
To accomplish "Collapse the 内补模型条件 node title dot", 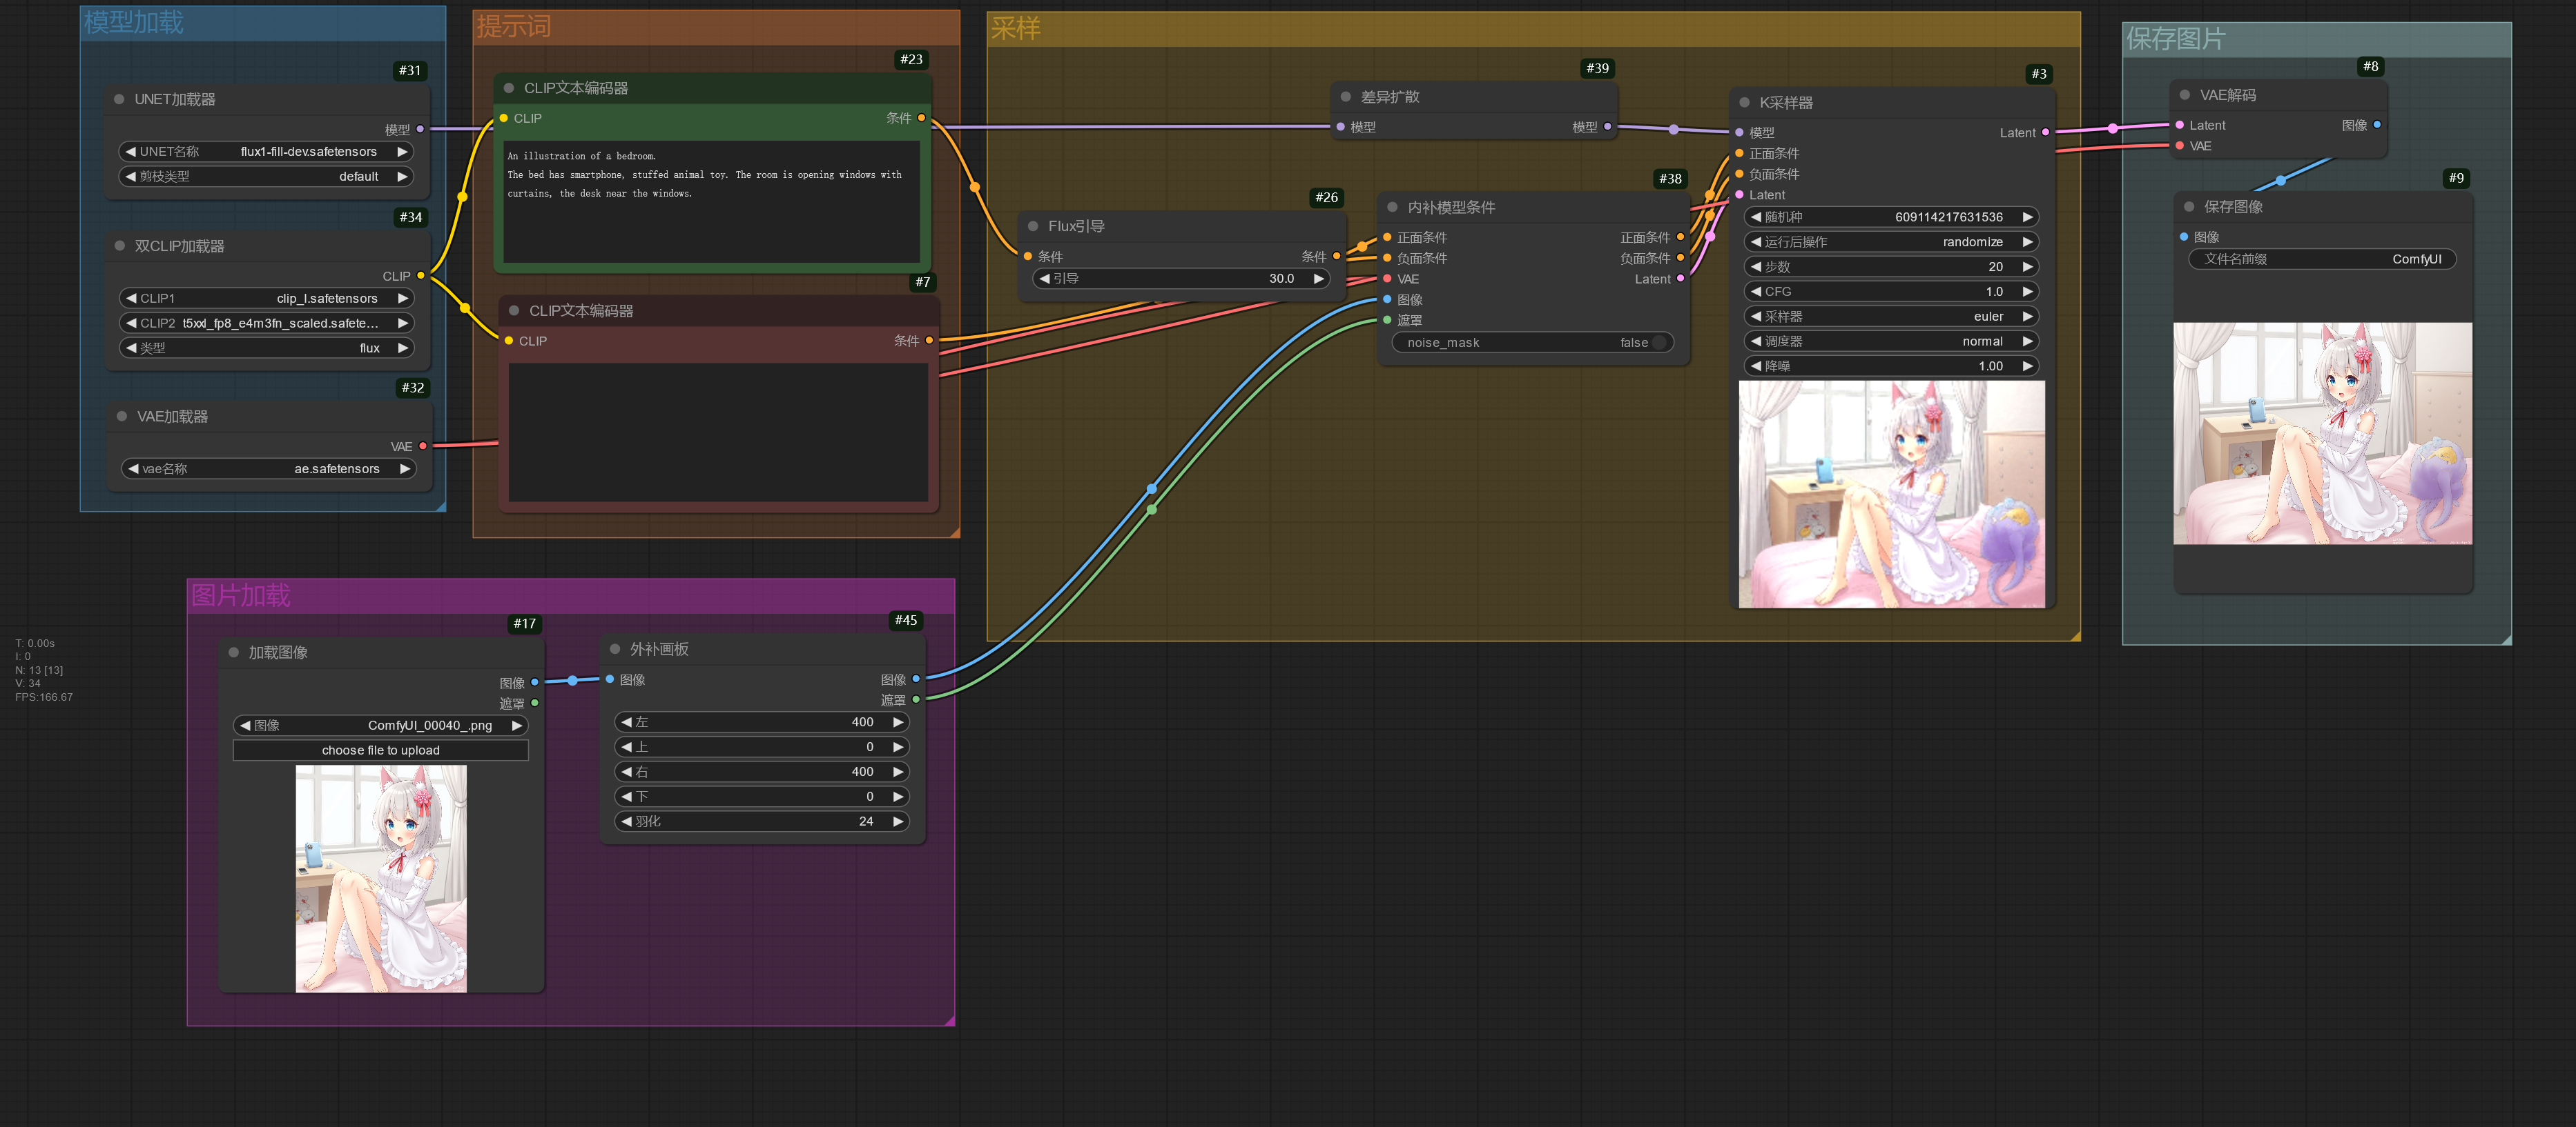I will click(x=1392, y=207).
